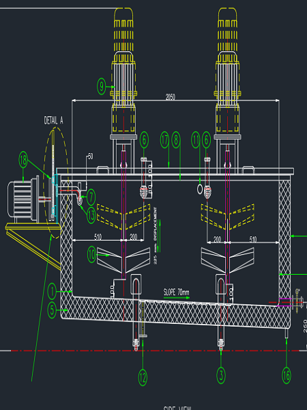
Task: Click part balloon number 5
Action: click(x=53, y=310)
